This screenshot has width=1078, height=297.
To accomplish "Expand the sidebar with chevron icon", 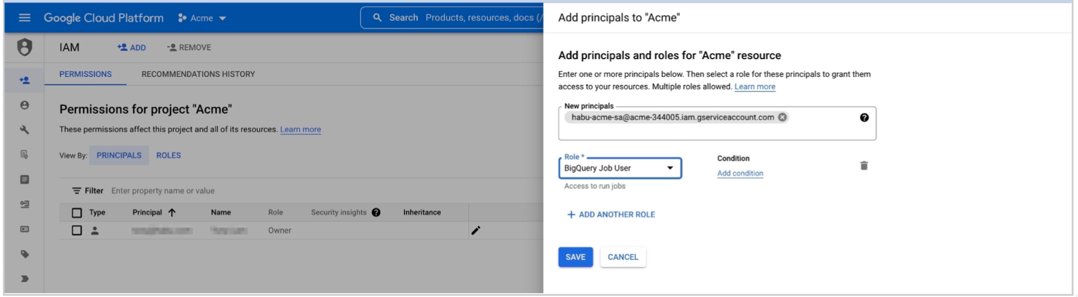I will tap(24, 279).
